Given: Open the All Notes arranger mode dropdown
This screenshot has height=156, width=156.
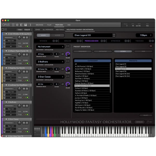Looking at the screenshot, I should coord(44,54).
